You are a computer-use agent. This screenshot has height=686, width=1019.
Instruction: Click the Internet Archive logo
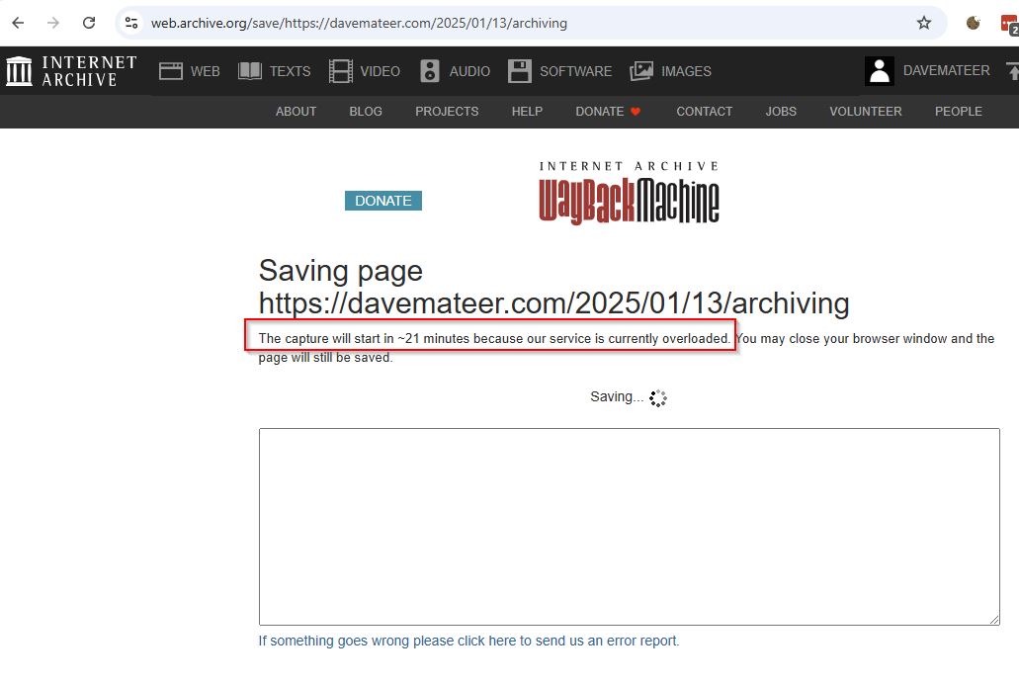coord(70,71)
